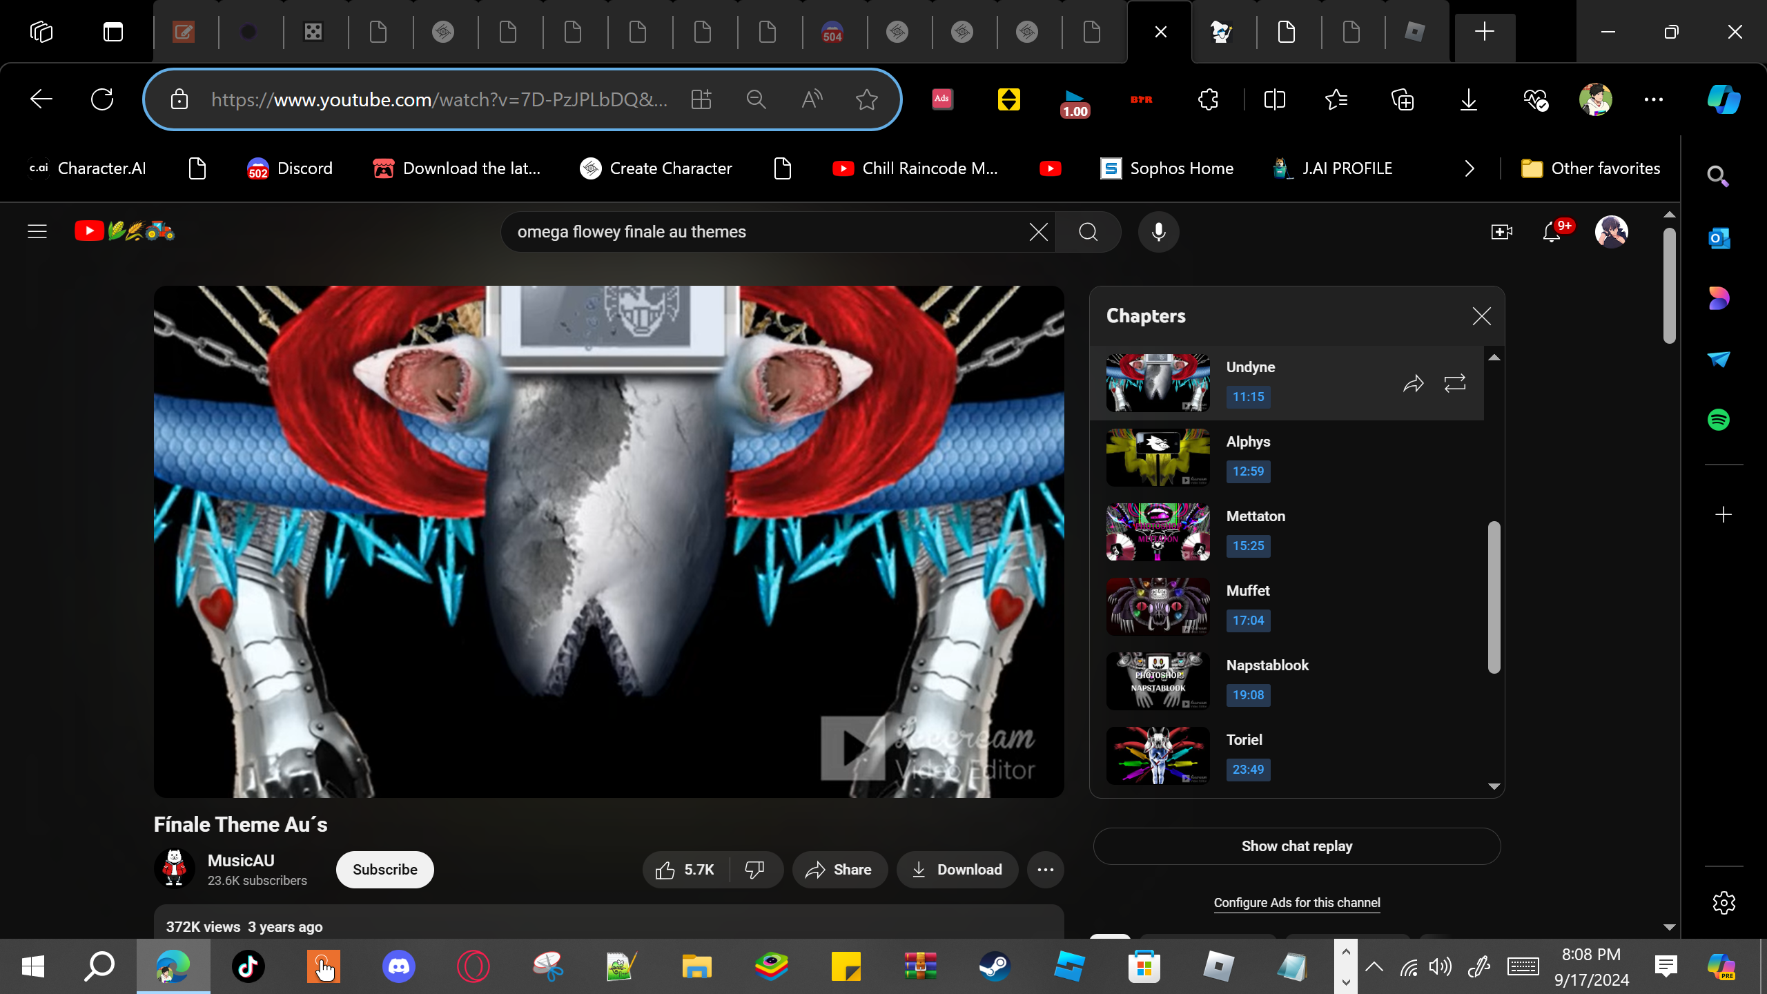
Task: Share the Undyne chapter
Action: tap(1413, 383)
